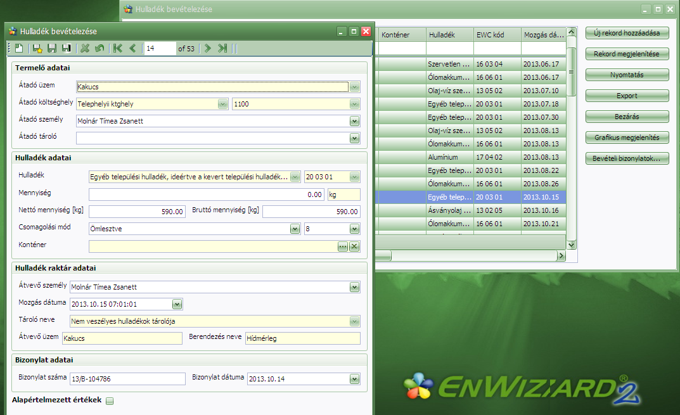Sort table by the Mozgás dátuma column header
The width and height of the screenshot is (680, 415).
pyautogui.click(x=544, y=35)
